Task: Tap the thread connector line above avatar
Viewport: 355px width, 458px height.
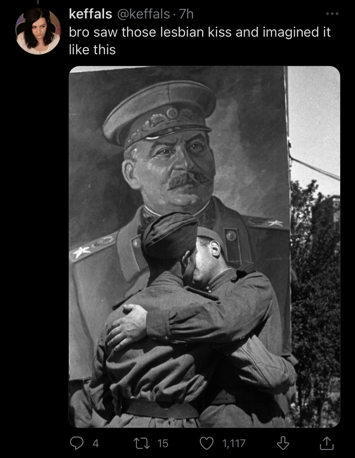Action: click(38, 2)
